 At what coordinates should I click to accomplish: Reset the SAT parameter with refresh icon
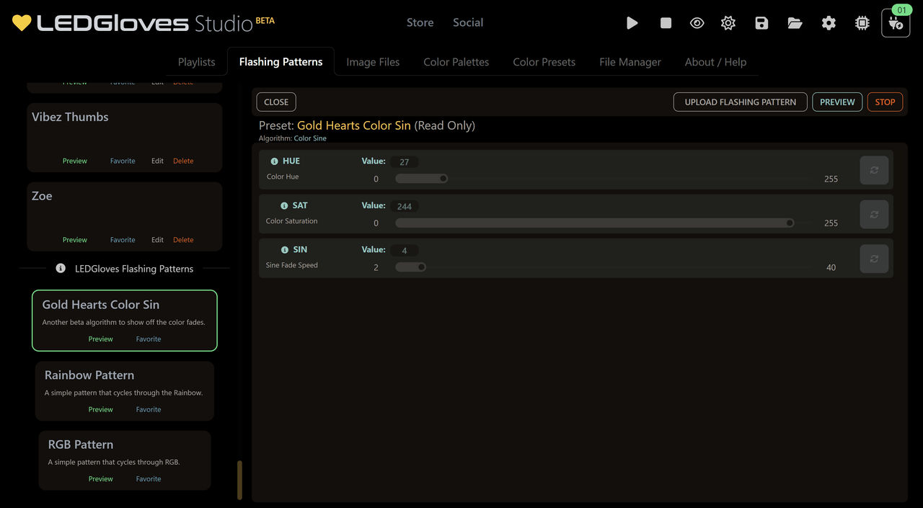[x=874, y=215]
